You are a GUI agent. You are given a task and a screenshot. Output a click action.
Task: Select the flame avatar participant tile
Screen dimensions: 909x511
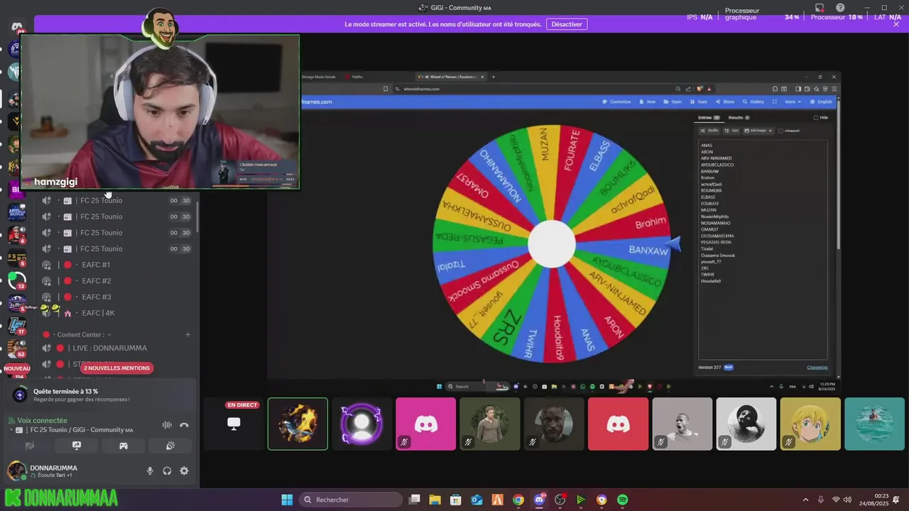pyautogui.click(x=298, y=424)
